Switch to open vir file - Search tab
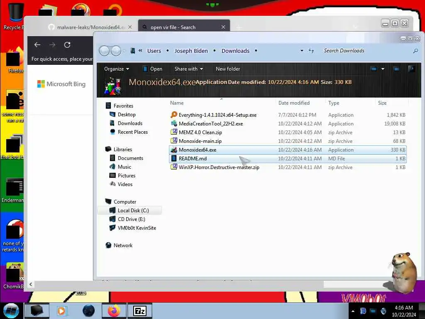Screen dimensions: 425x319 (x=184, y=27)
